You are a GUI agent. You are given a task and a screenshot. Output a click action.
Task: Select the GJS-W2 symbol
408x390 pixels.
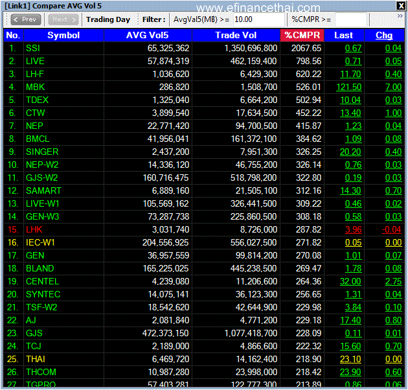[x=42, y=178]
